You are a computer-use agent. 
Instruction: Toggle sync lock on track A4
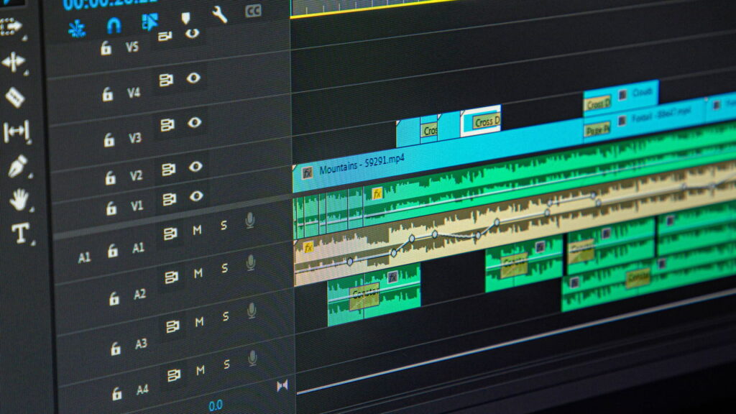point(172,375)
